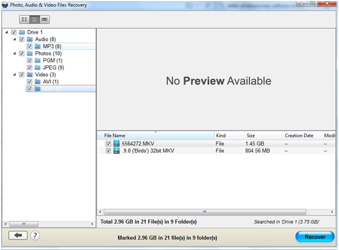Select the MP3 (8) tree item
Viewport: 339px width, 250px height.
(52, 46)
